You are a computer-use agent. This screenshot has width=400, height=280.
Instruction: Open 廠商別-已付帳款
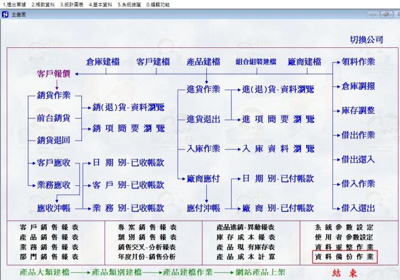click(x=278, y=208)
